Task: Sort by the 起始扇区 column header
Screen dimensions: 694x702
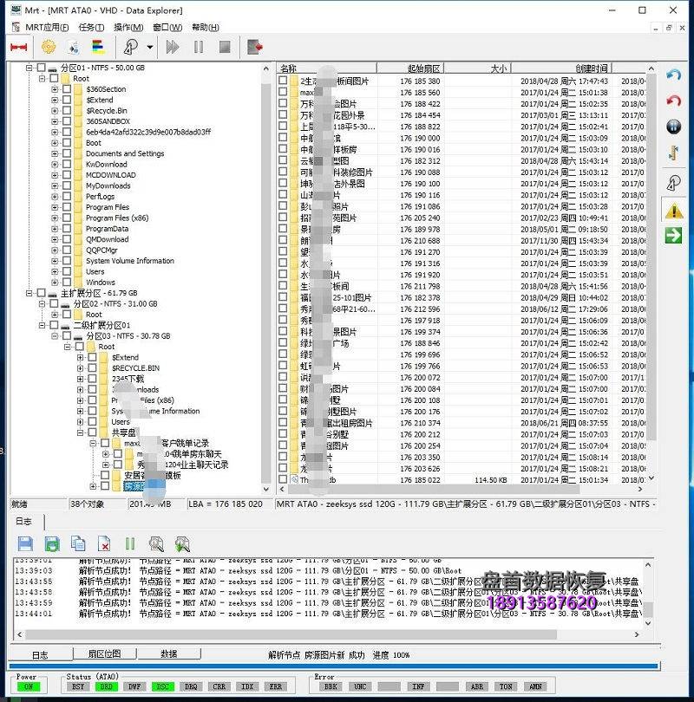Action: point(423,68)
